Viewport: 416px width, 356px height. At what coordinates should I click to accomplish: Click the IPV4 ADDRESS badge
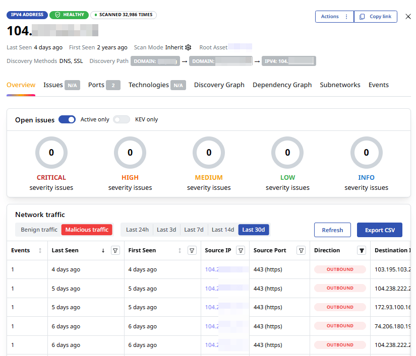pyautogui.click(x=27, y=15)
